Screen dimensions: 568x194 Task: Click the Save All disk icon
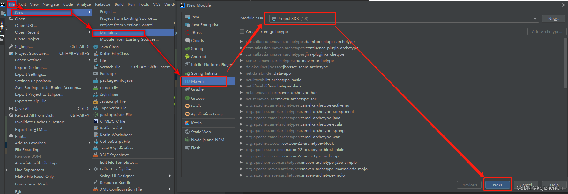click(x=11, y=109)
